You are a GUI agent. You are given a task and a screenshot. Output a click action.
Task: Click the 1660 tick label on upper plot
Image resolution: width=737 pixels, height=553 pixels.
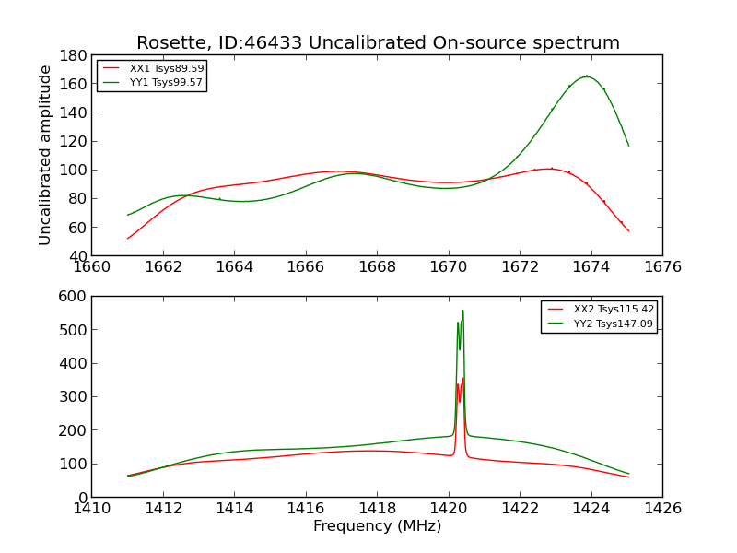92,267
